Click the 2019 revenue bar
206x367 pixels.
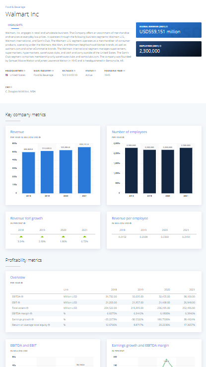47,172
